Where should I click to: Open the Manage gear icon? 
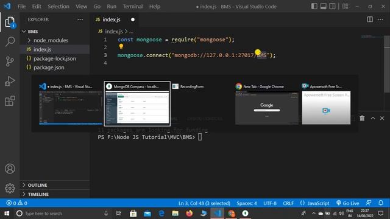(x=10, y=188)
